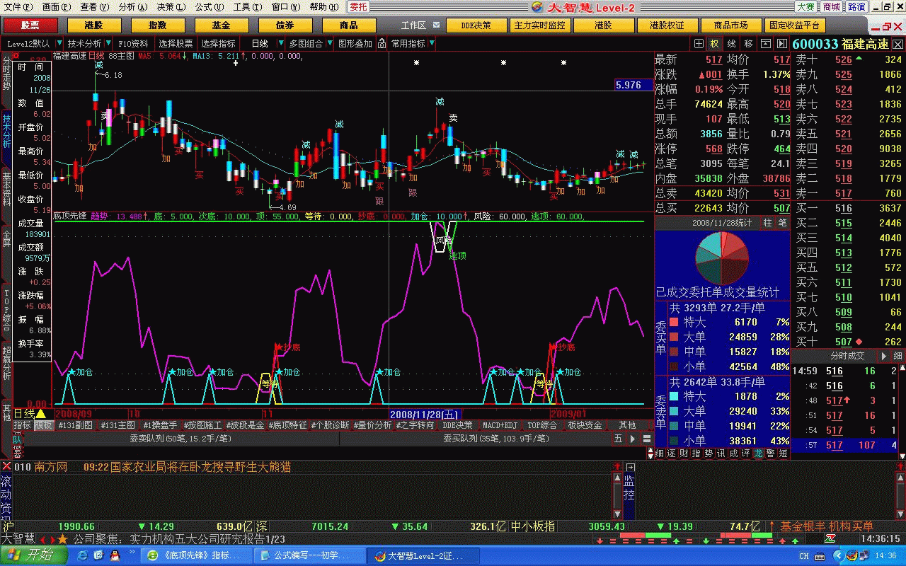Open the 港股权证 workspace button
The height and width of the screenshot is (566, 906).
coord(667,25)
